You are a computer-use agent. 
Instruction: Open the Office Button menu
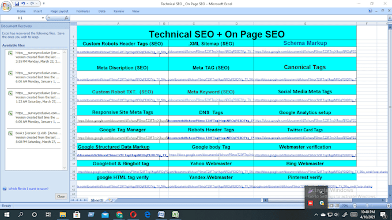(x=6, y=6)
